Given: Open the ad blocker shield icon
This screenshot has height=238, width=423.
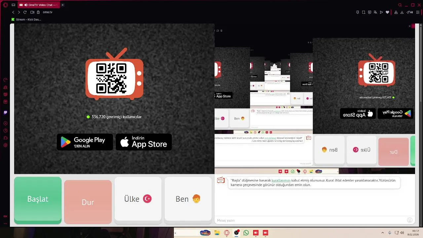Looking at the screenshot, I should [x=369, y=12].
